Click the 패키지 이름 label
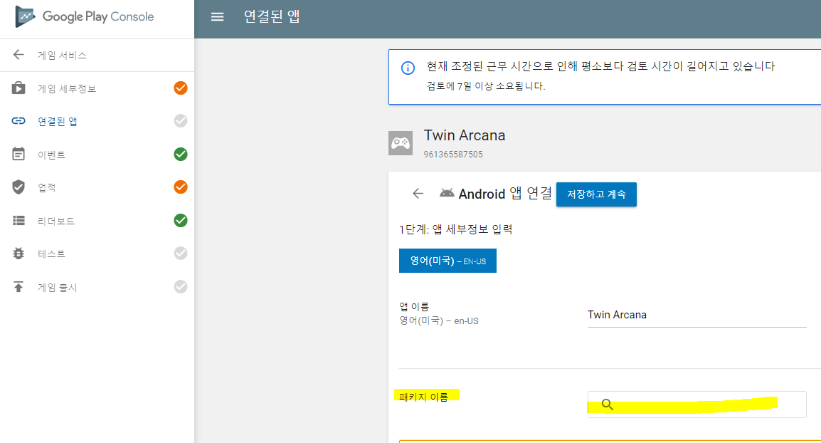This screenshot has height=443, width=821. (423, 397)
